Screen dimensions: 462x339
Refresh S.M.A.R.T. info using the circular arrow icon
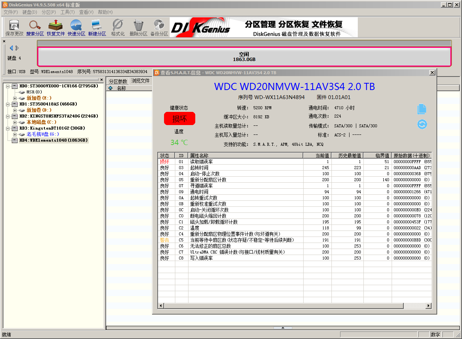point(422,124)
